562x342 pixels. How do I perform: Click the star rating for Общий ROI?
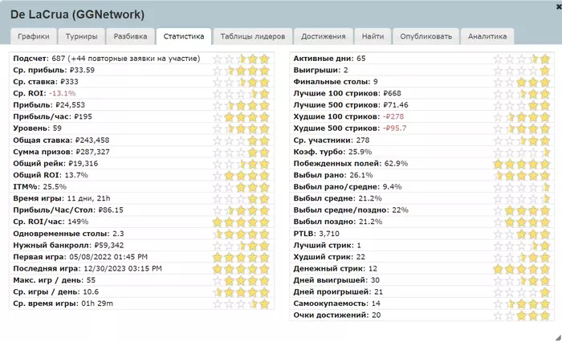[x=241, y=175]
